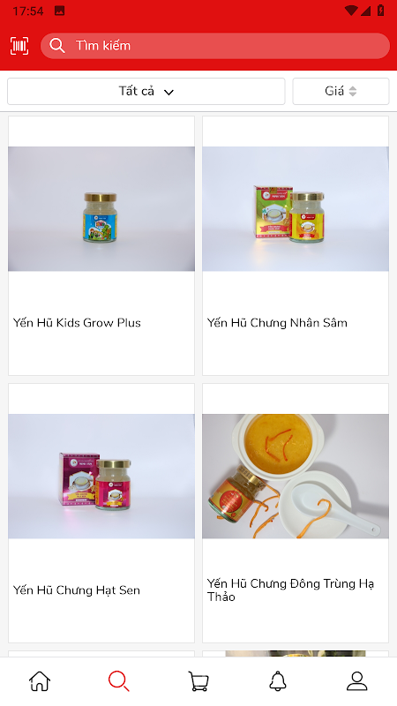Open the shopping cart icon

tap(198, 680)
